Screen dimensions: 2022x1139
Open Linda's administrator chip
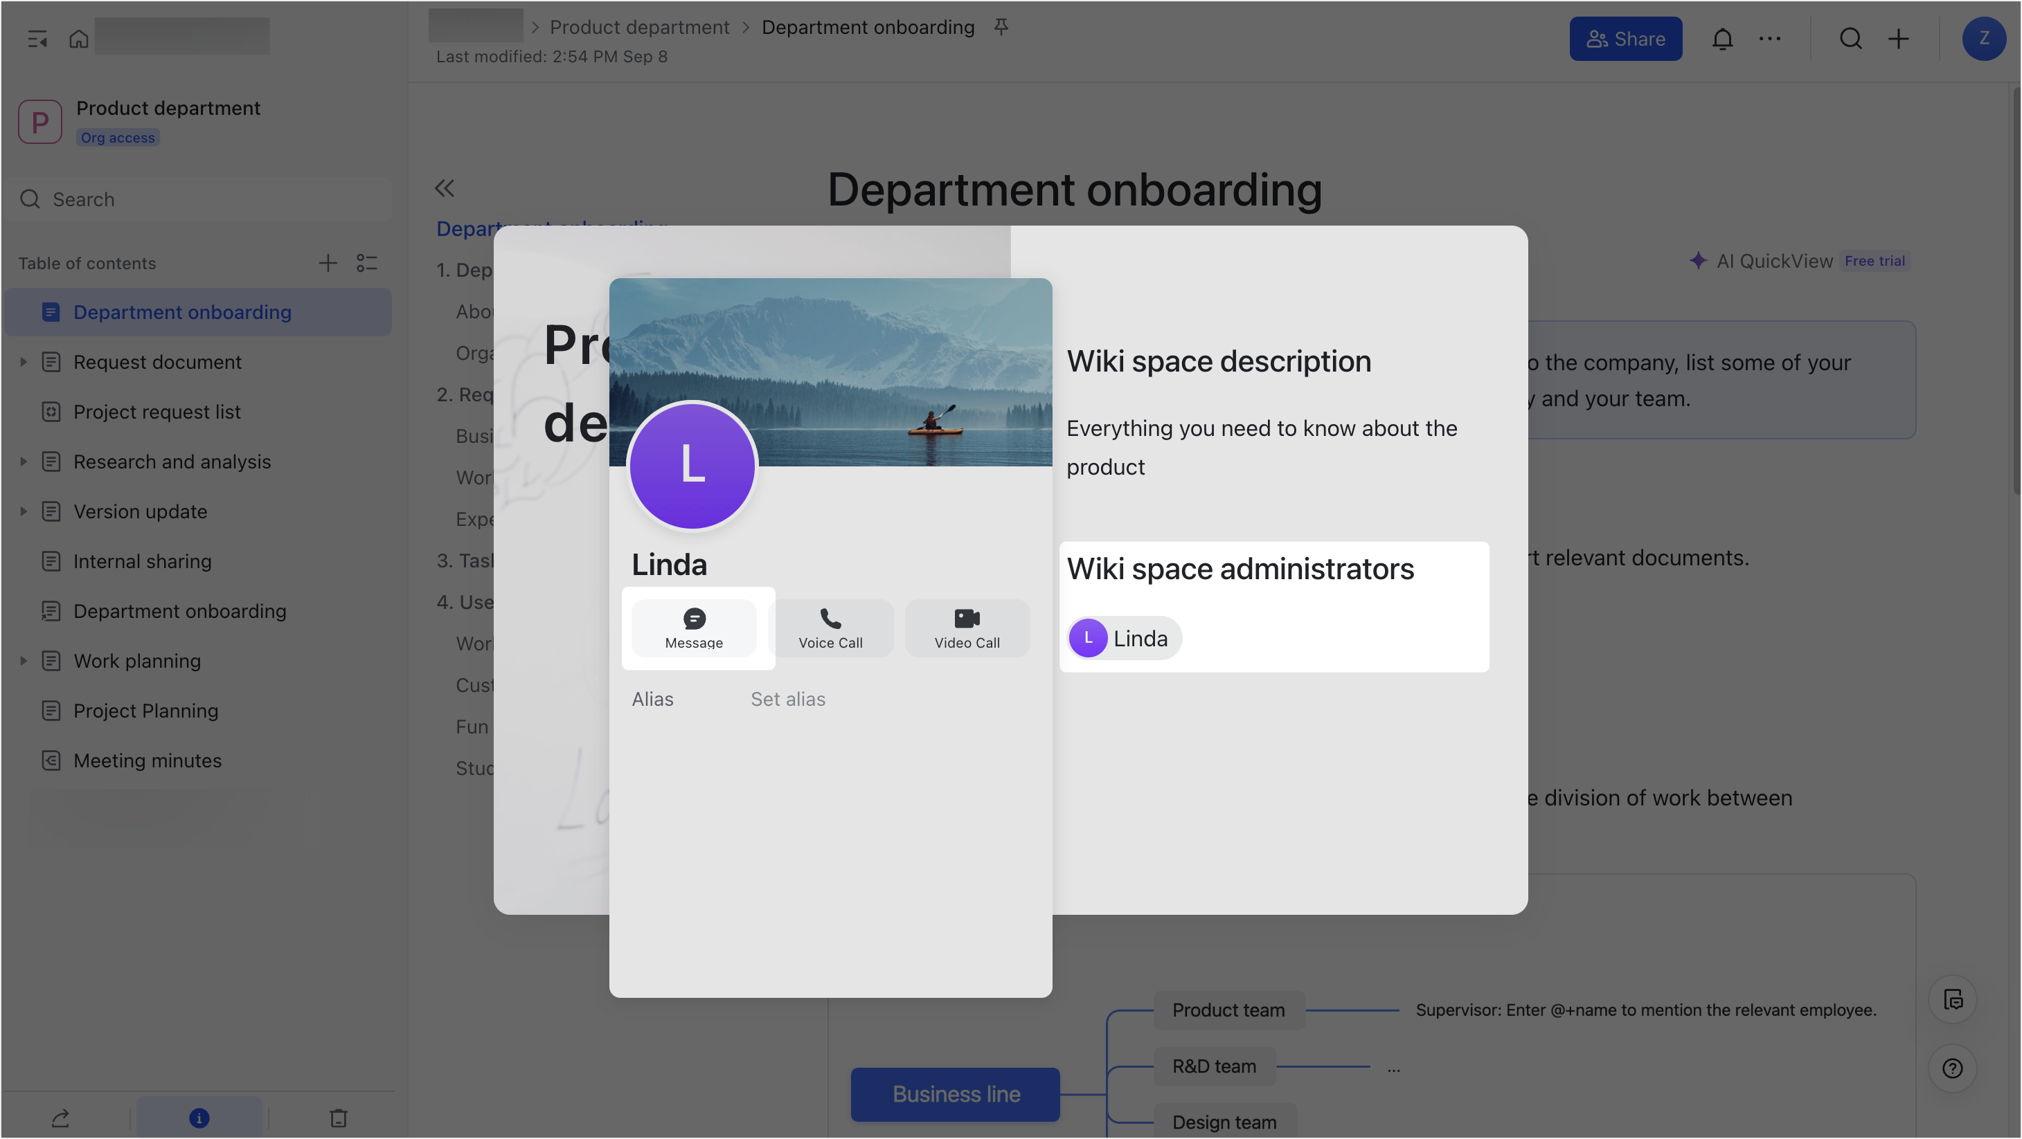(1124, 639)
